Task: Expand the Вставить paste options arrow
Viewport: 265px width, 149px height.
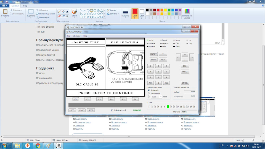Action: coord(5,17)
